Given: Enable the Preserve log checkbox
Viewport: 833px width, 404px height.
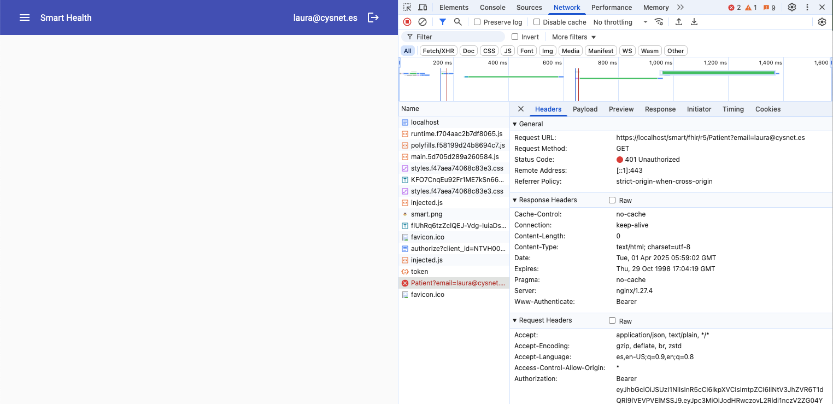Looking at the screenshot, I should pos(477,22).
